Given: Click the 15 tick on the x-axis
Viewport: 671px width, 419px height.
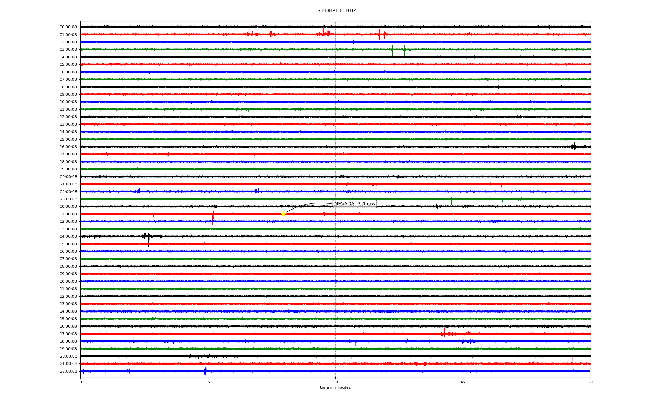Looking at the screenshot, I should (x=208, y=382).
